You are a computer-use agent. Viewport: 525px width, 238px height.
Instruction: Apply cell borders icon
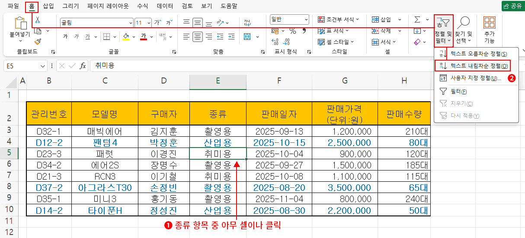tap(107, 36)
